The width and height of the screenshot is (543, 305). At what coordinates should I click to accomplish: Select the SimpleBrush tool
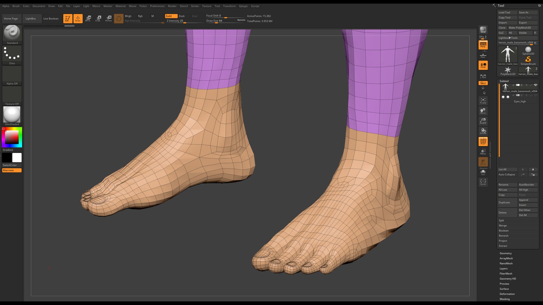528,60
